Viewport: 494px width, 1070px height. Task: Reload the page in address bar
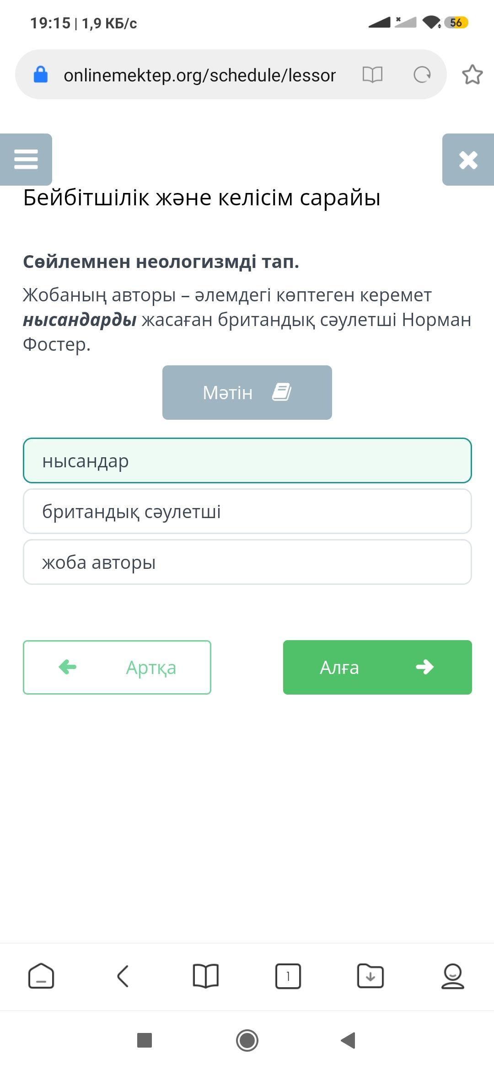tap(422, 75)
